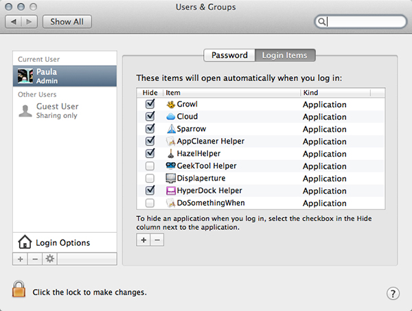This screenshot has width=412, height=311.
Task: Select the Displaperture item name
Action: click(x=201, y=178)
